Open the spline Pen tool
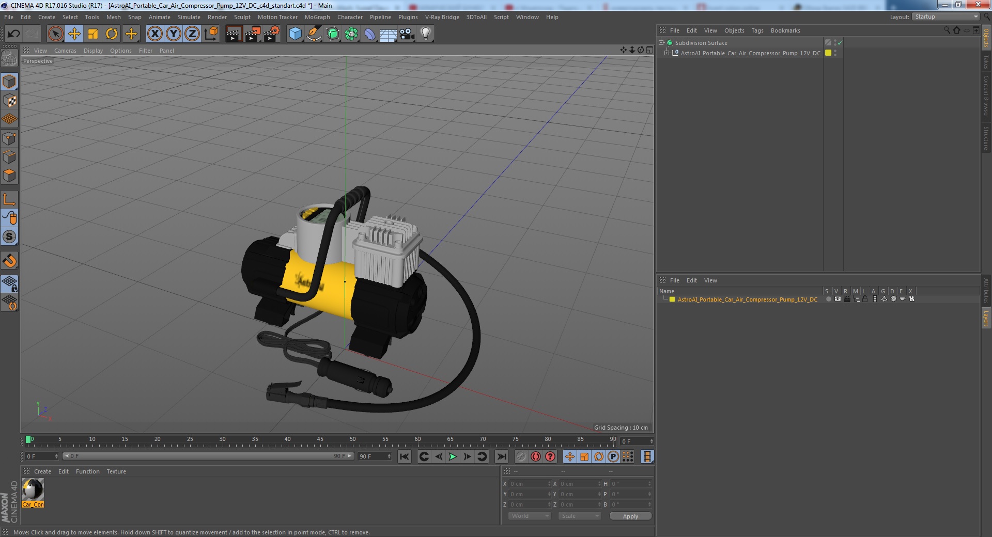 [314, 34]
